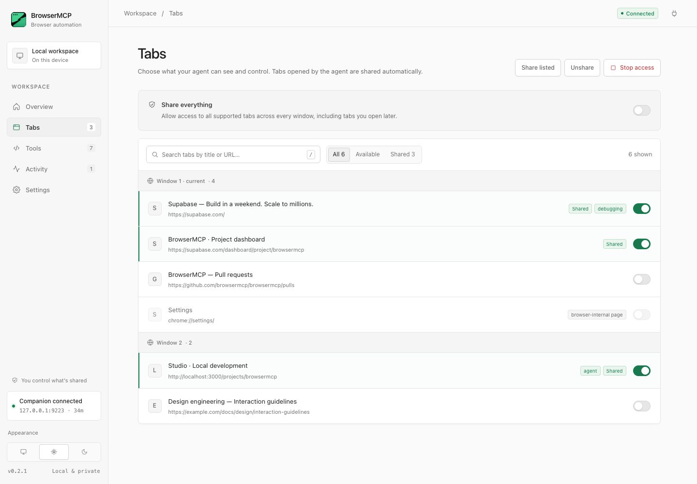The width and height of the screenshot is (697, 484).
Task: Click Shared badge on Project dashboard row
Action: point(614,244)
